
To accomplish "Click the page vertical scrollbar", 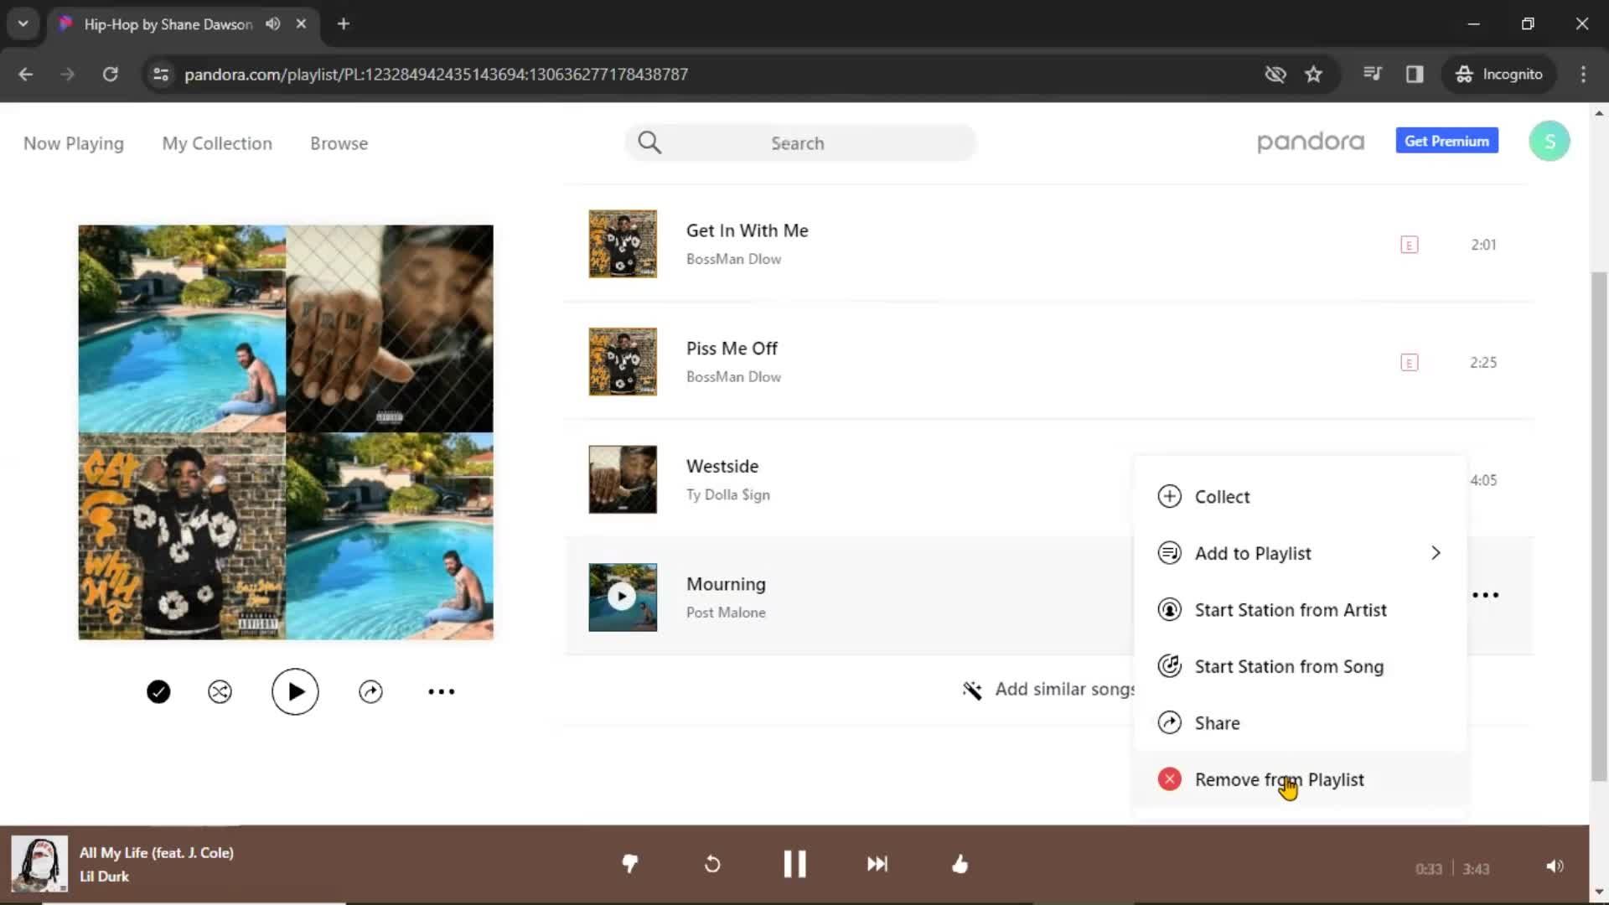I will (1599, 526).
